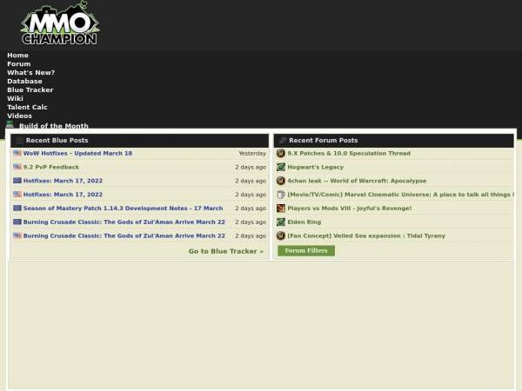Viewport: 522px width, 391px height.
Task: Open Season of Mastery Patch 1.14.3 notes
Action: [x=123, y=209]
